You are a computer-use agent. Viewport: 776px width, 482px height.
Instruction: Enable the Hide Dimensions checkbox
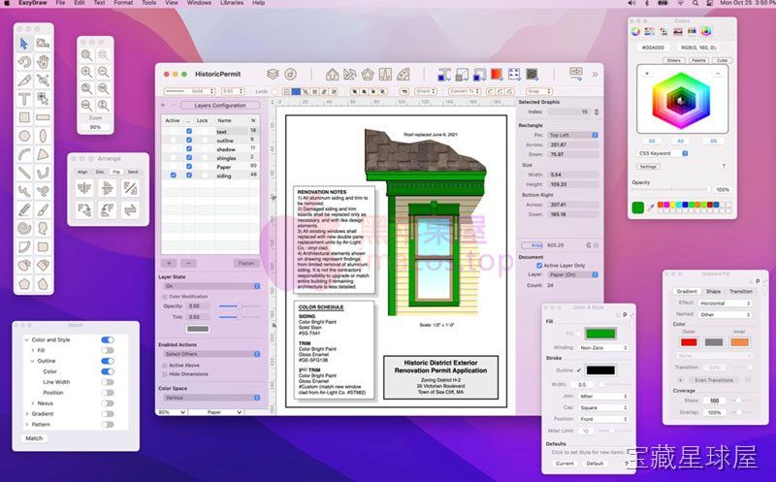[x=165, y=374]
